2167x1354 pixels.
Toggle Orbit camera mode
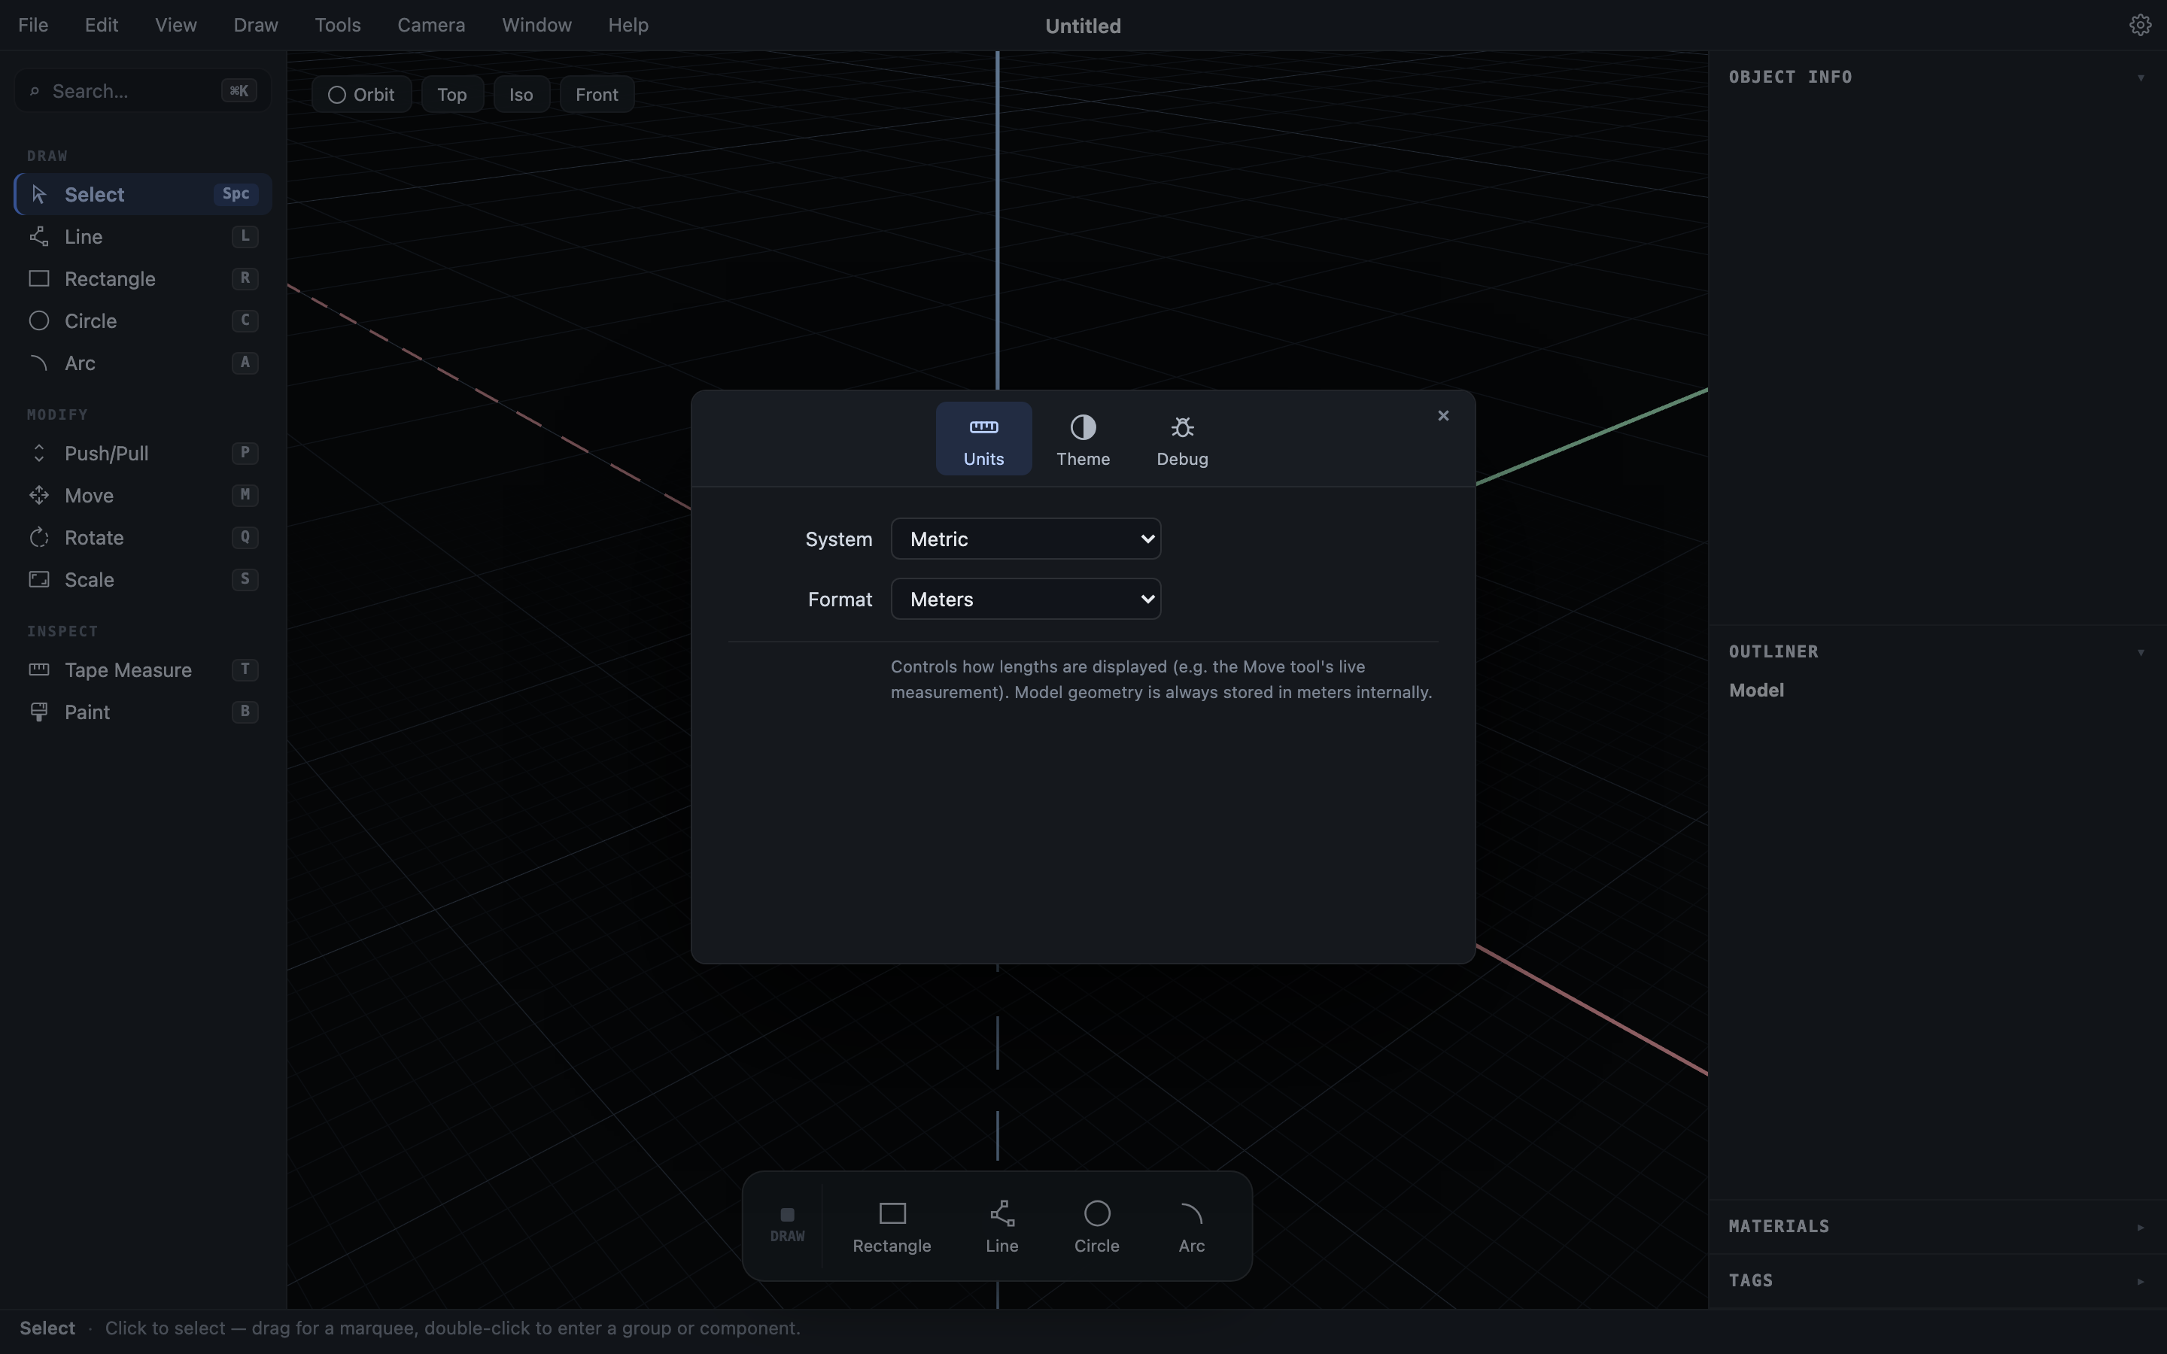point(362,94)
